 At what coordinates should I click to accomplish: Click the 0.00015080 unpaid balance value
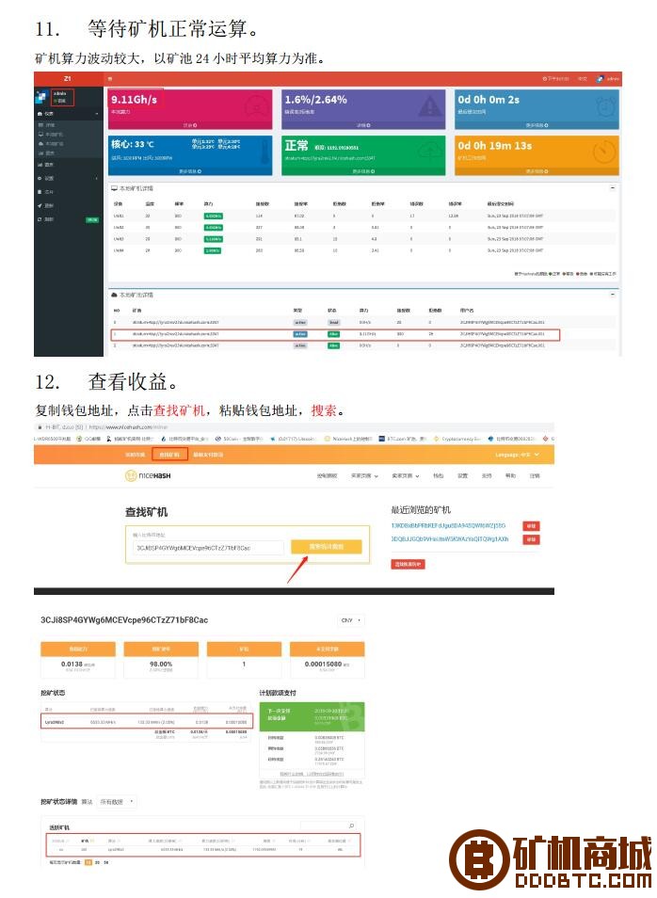(323, 665)
